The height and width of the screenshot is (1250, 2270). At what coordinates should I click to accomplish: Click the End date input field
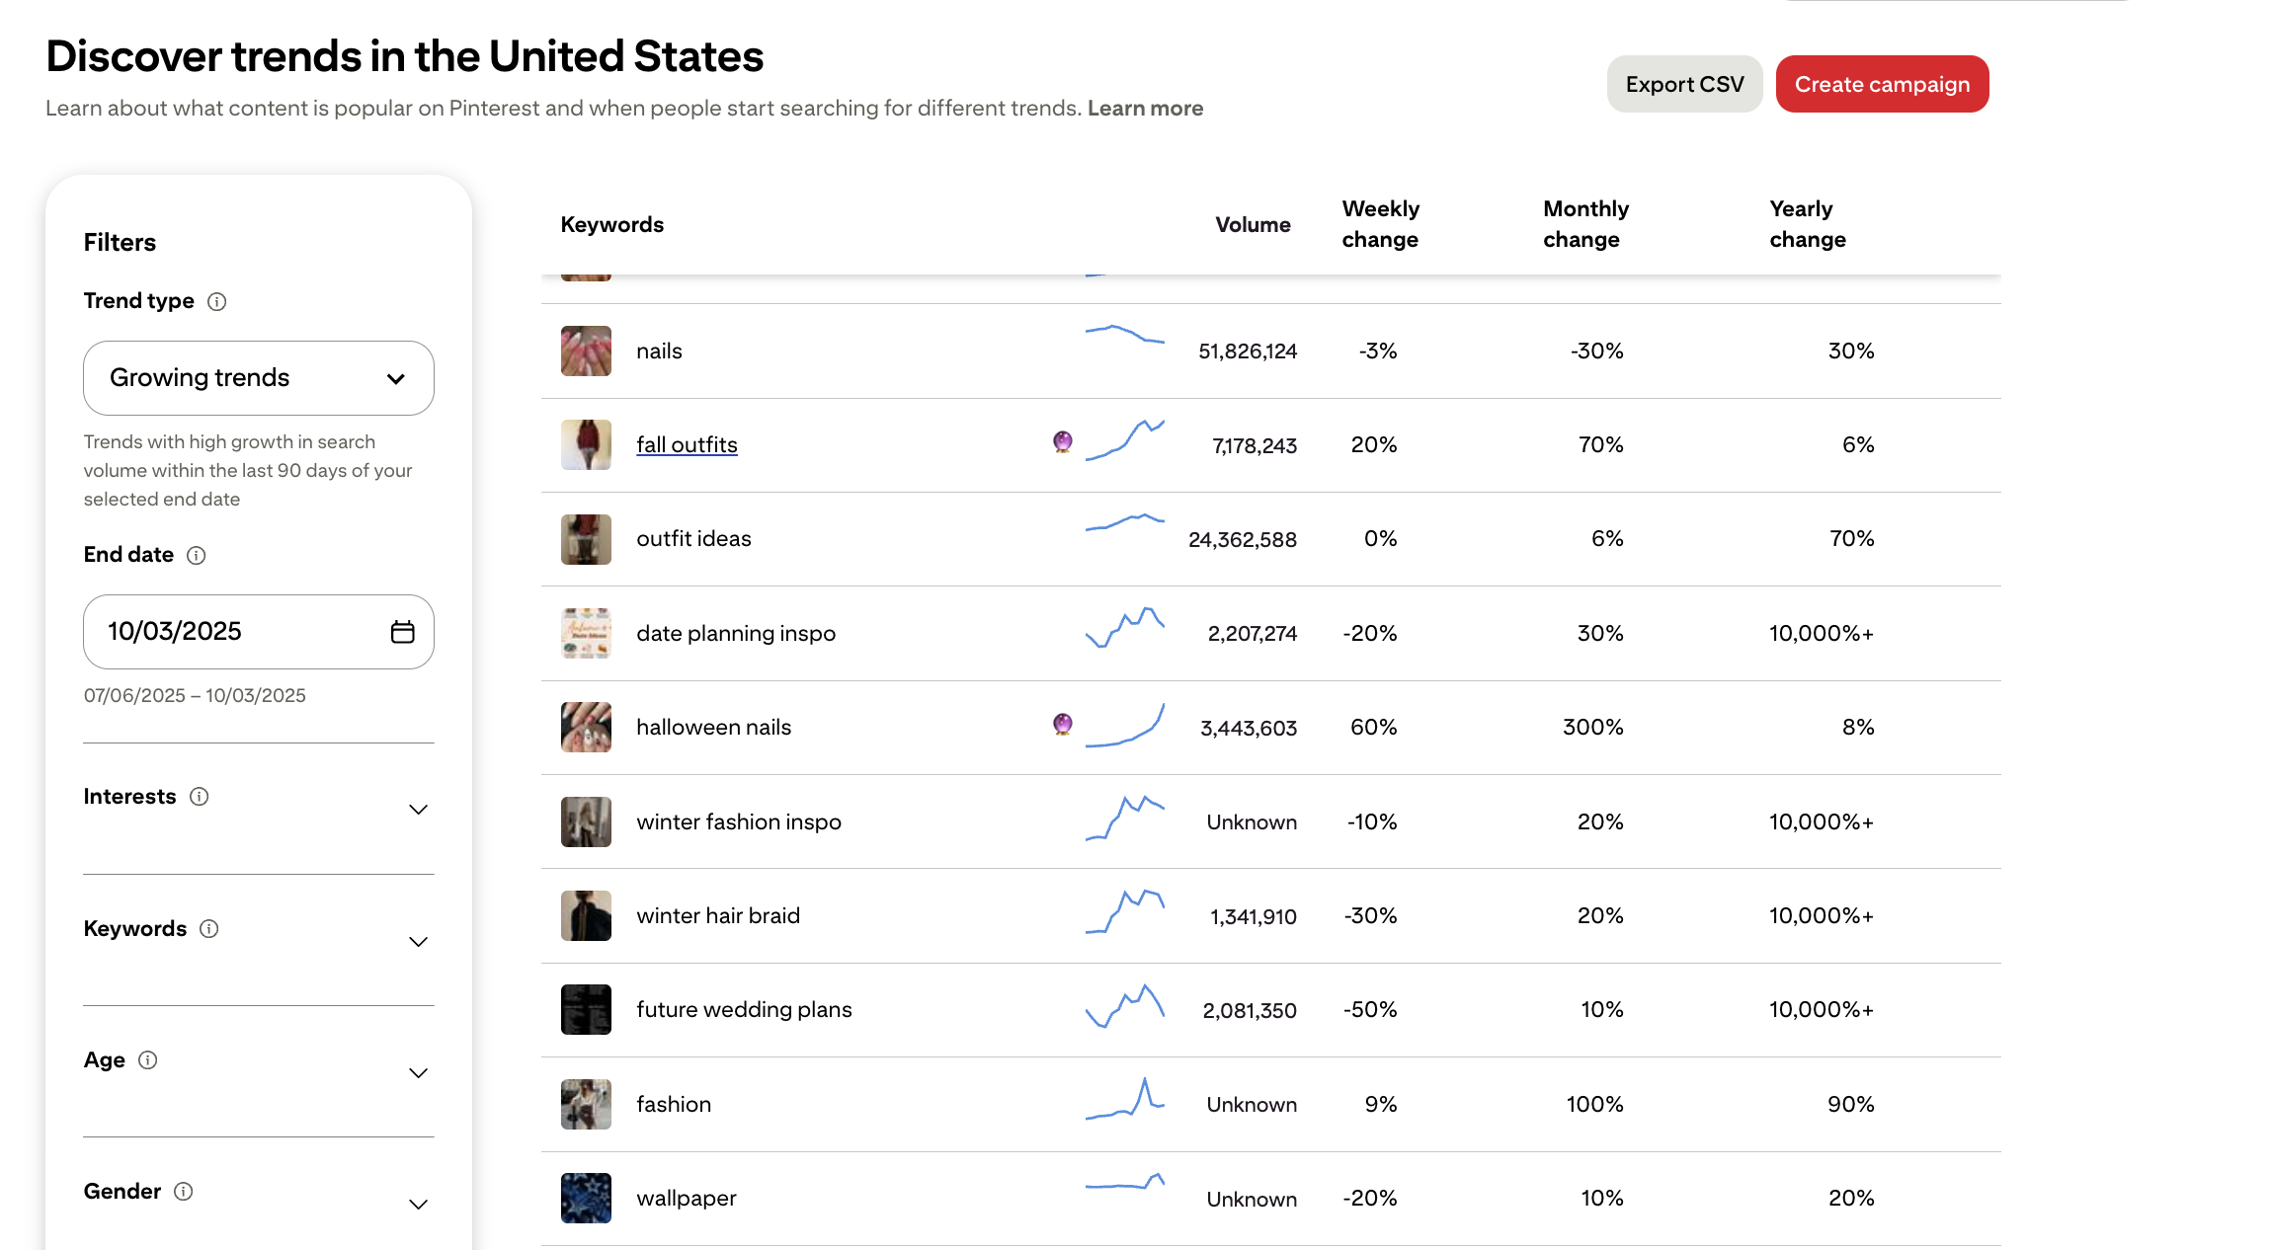[237, 632]
